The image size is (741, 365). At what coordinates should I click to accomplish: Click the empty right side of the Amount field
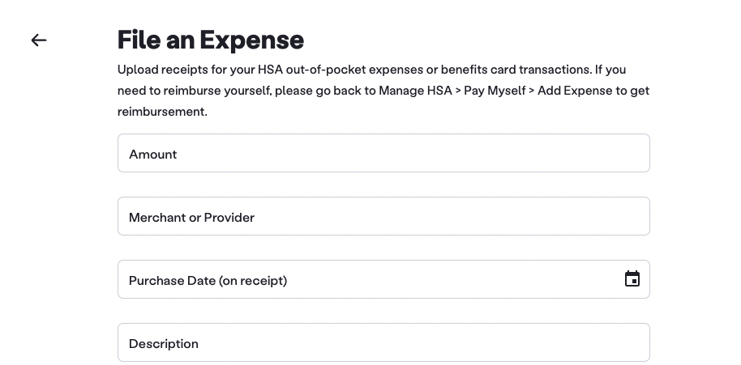click(568, 153)
